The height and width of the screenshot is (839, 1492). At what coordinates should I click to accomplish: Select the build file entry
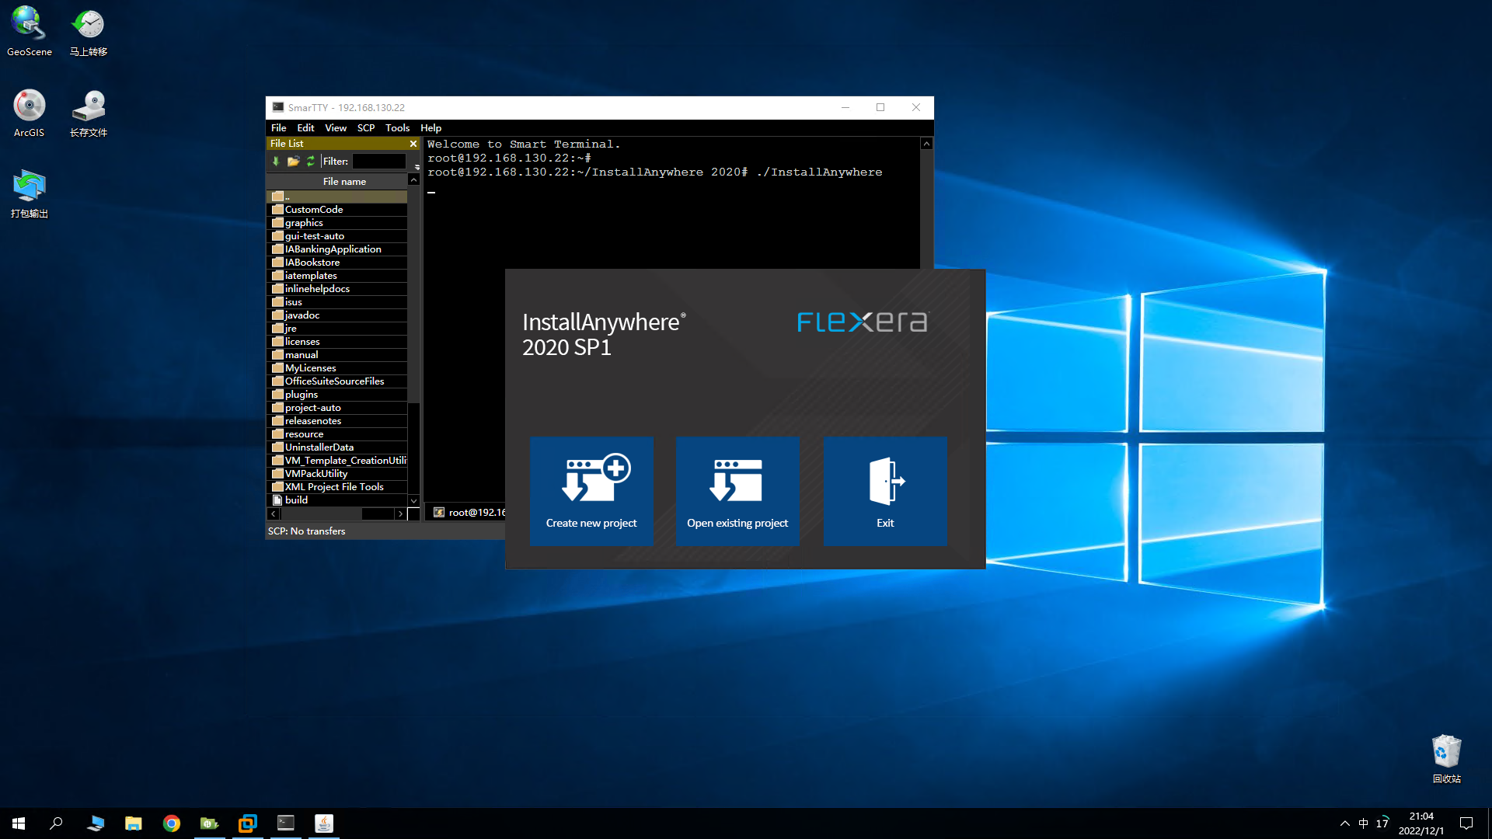[337, 500]
